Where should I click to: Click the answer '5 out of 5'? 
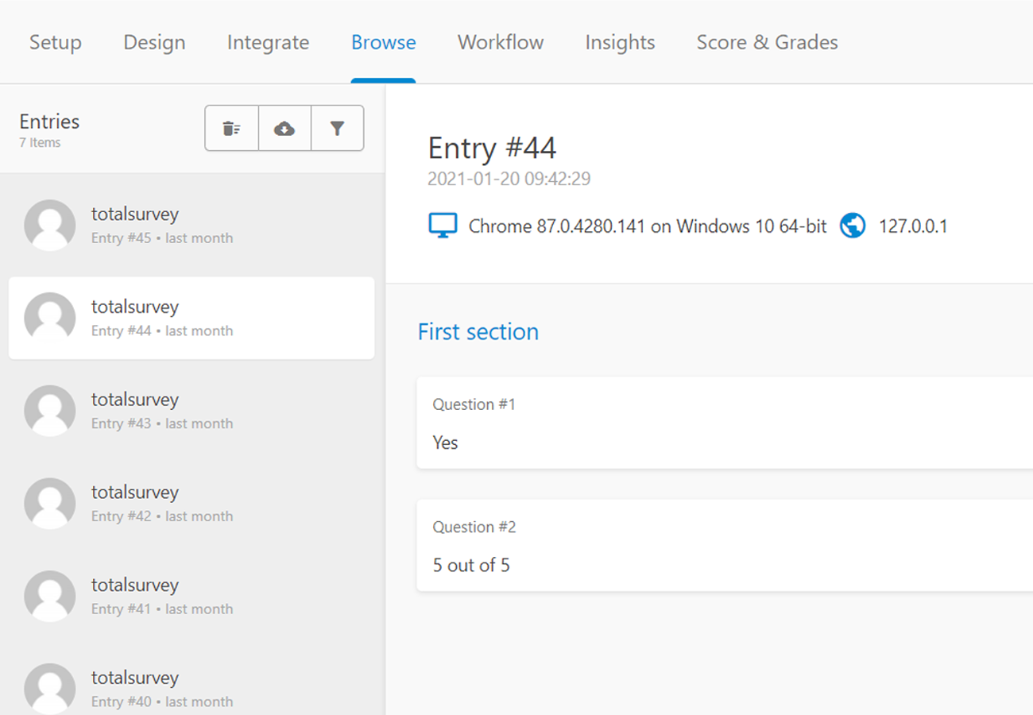tap(471, 566)
